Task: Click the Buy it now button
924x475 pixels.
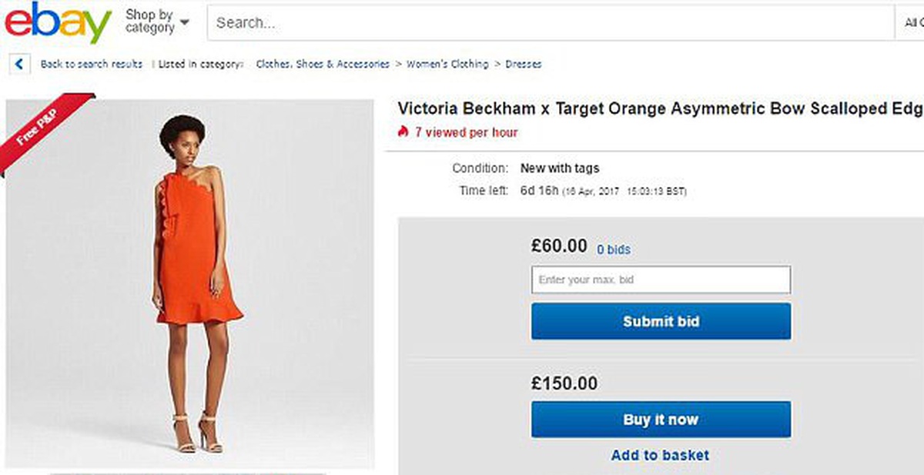Action: pos(661,420)
